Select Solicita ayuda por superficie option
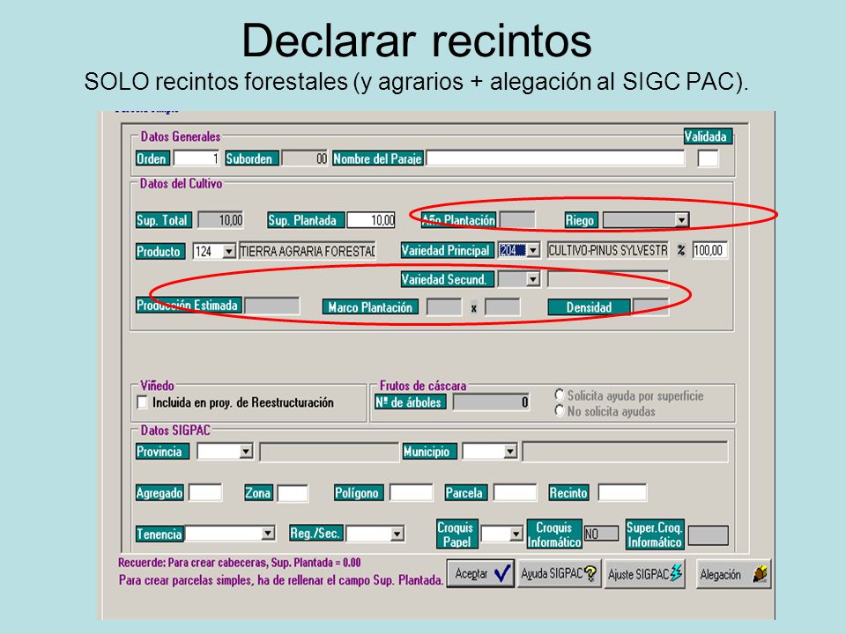The image size is (846, 634). (x=559, y=395)
